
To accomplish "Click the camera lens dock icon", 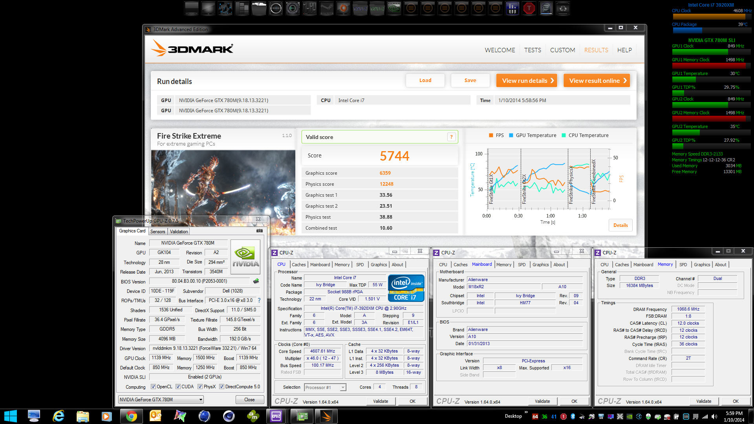I will (293, 8).
